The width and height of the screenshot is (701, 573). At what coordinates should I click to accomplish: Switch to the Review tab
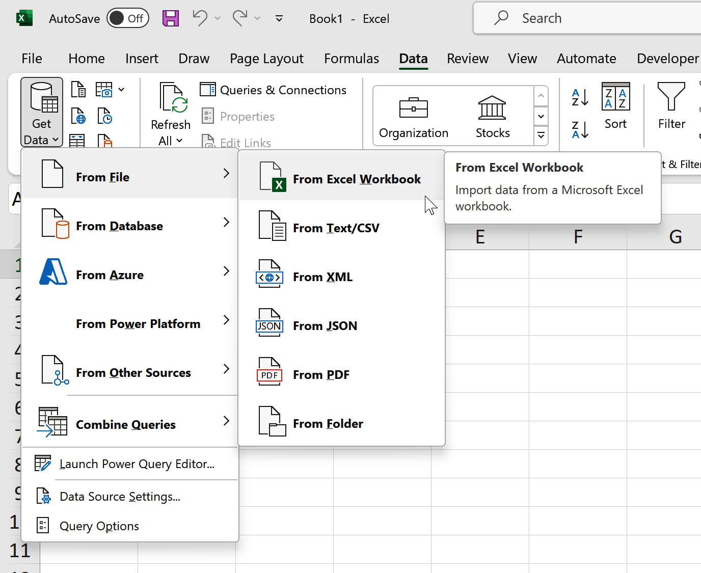468,59
